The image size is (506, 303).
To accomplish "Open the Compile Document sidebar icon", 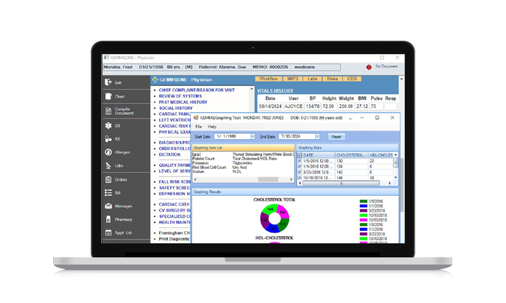I will pos(108,111).
